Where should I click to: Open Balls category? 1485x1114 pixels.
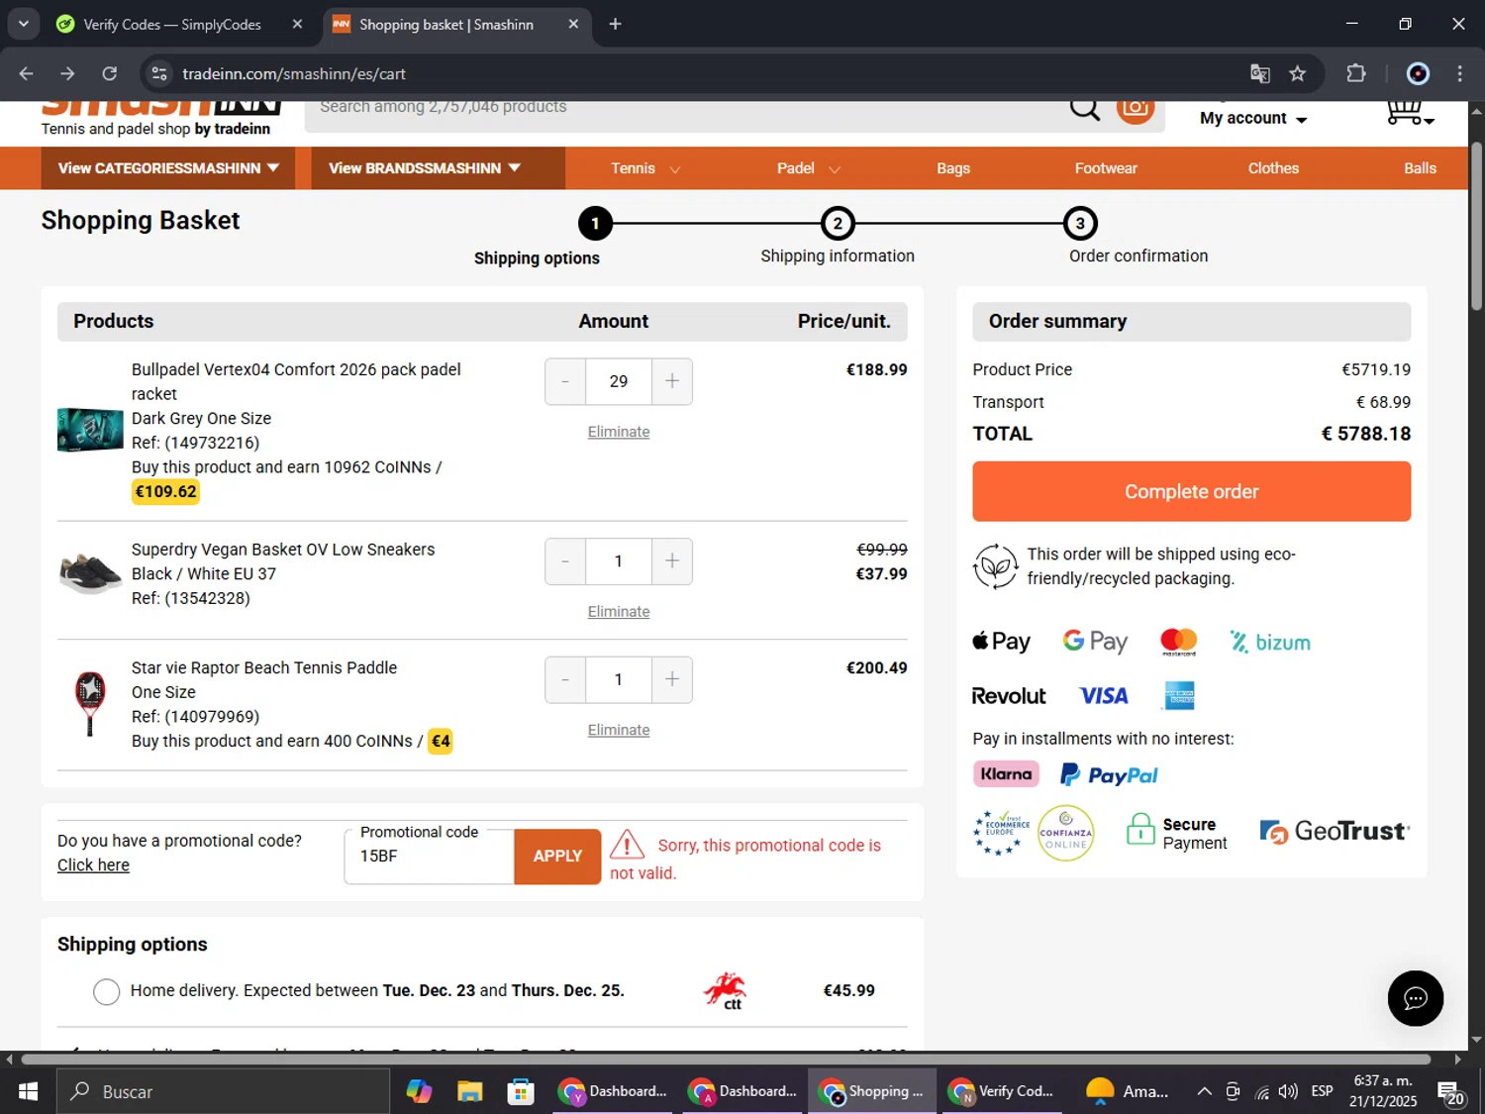click(x=1420, y=168)
